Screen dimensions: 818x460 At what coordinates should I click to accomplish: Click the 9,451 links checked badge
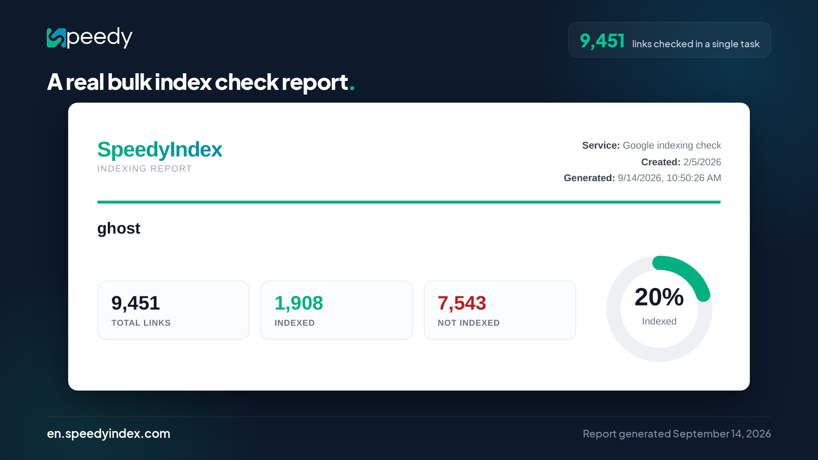(669, 40)
